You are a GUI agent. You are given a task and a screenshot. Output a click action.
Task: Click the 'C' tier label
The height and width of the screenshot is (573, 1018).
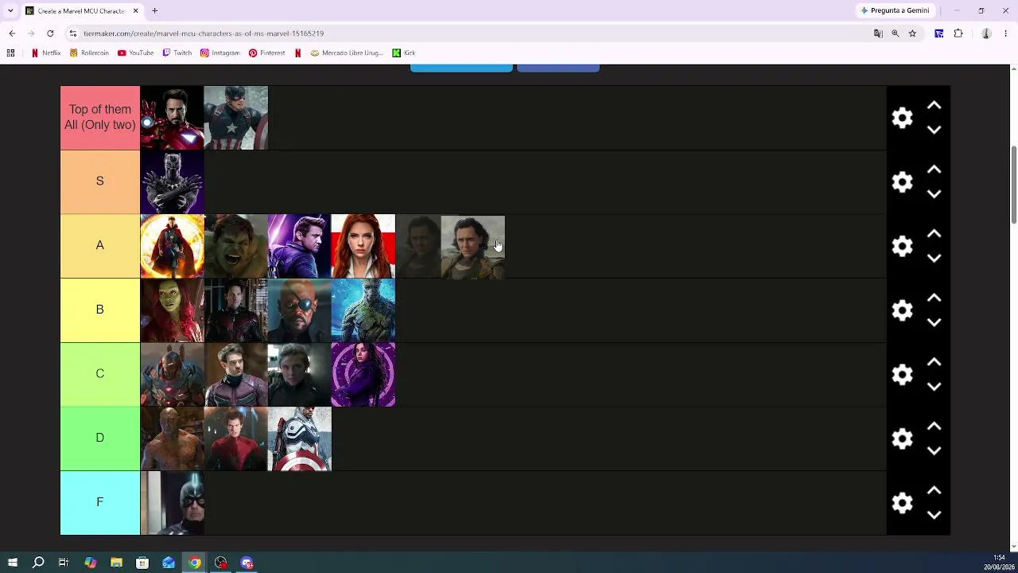(x=100, y=373)
